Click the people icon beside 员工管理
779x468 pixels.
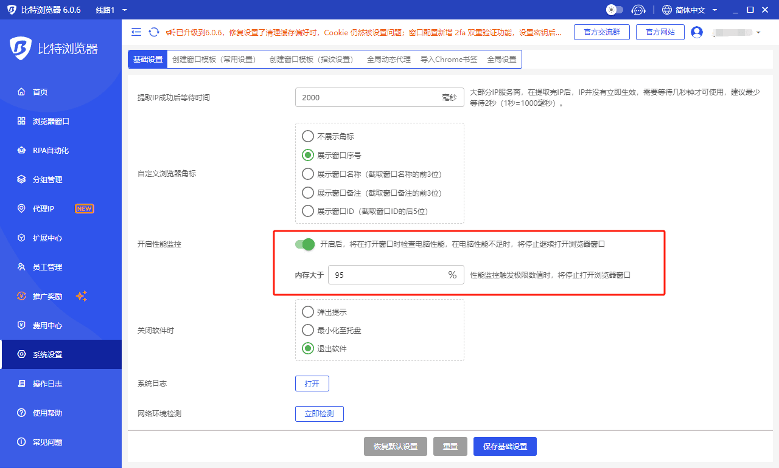point(21,267)
